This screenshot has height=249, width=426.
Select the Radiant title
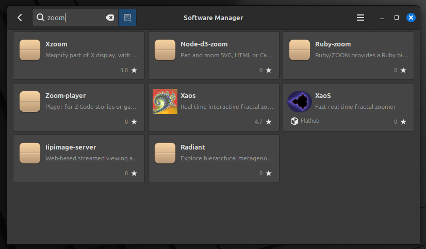click(192, 147)
